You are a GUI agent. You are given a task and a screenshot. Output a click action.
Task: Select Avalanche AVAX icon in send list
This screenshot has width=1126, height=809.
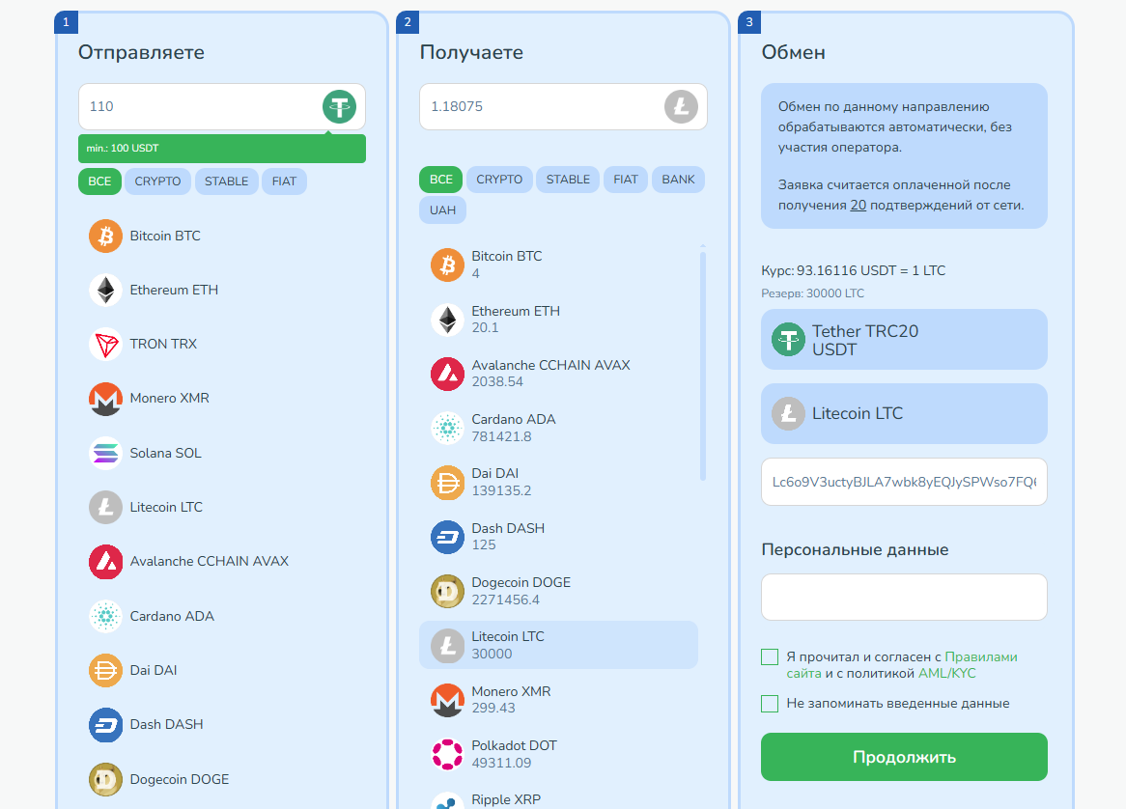(x=105, y=561)
